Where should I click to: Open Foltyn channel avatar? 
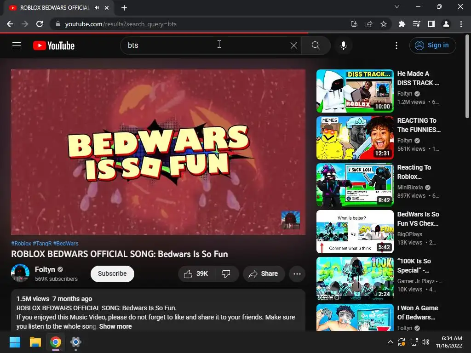[20, 273]
